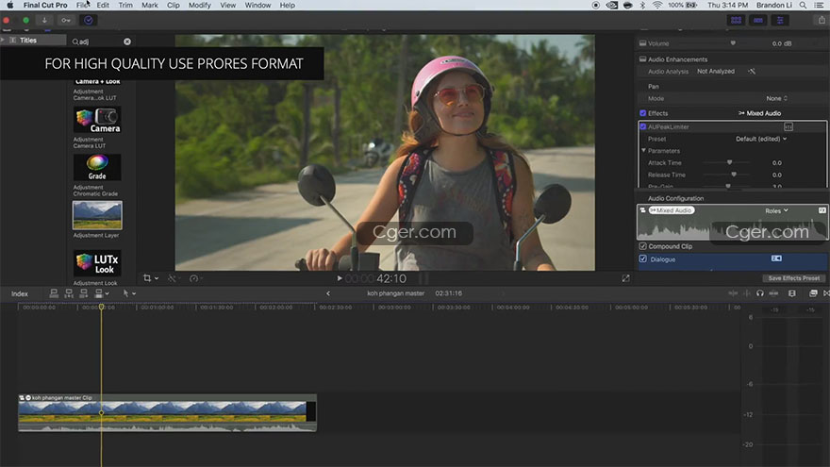Image resolution: width=830 pixels, height=467 pixels.
Task: Open the Roles dropdown
Action: click(776, 210)
